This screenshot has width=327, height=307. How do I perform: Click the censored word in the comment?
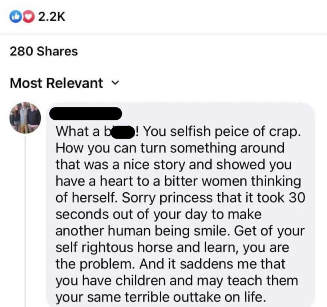pyautogui.click(x=123, y=132)
